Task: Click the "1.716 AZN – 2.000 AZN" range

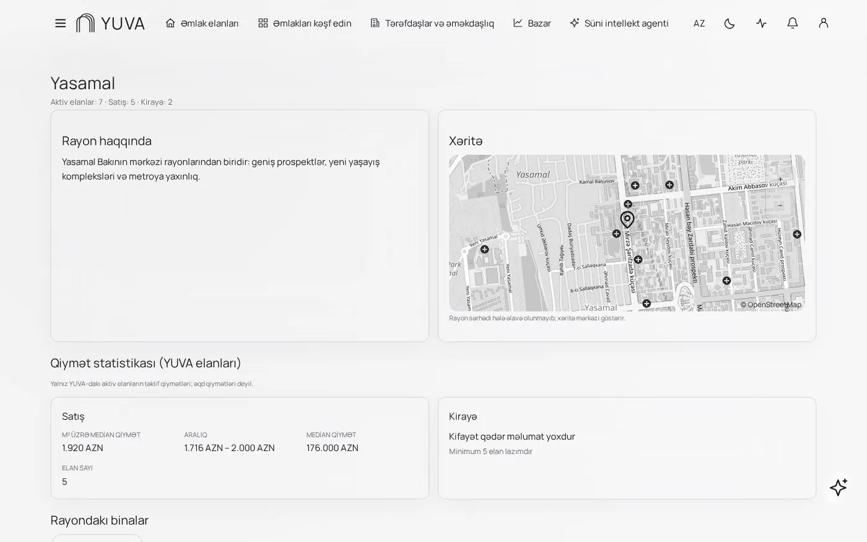Action: (x=229, y=448)
